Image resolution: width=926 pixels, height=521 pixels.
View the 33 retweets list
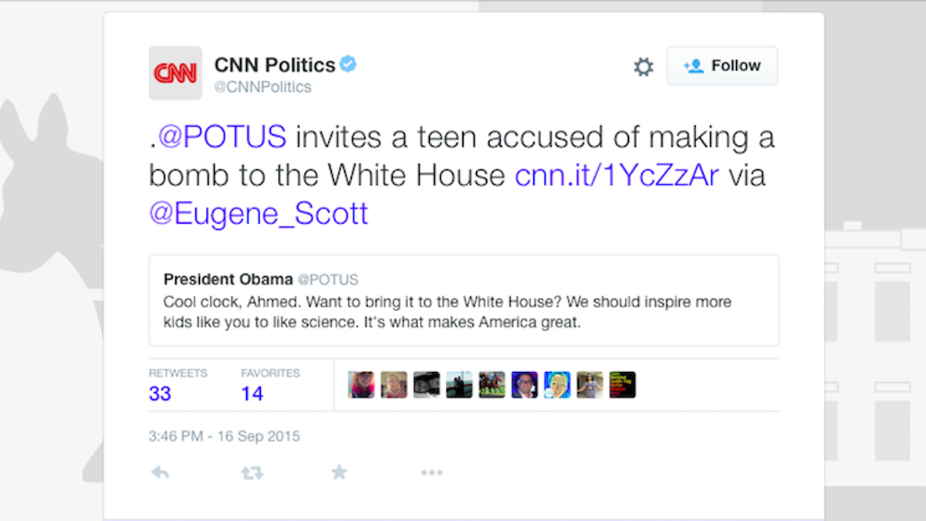pyautogui.click(x=161, y=393)
